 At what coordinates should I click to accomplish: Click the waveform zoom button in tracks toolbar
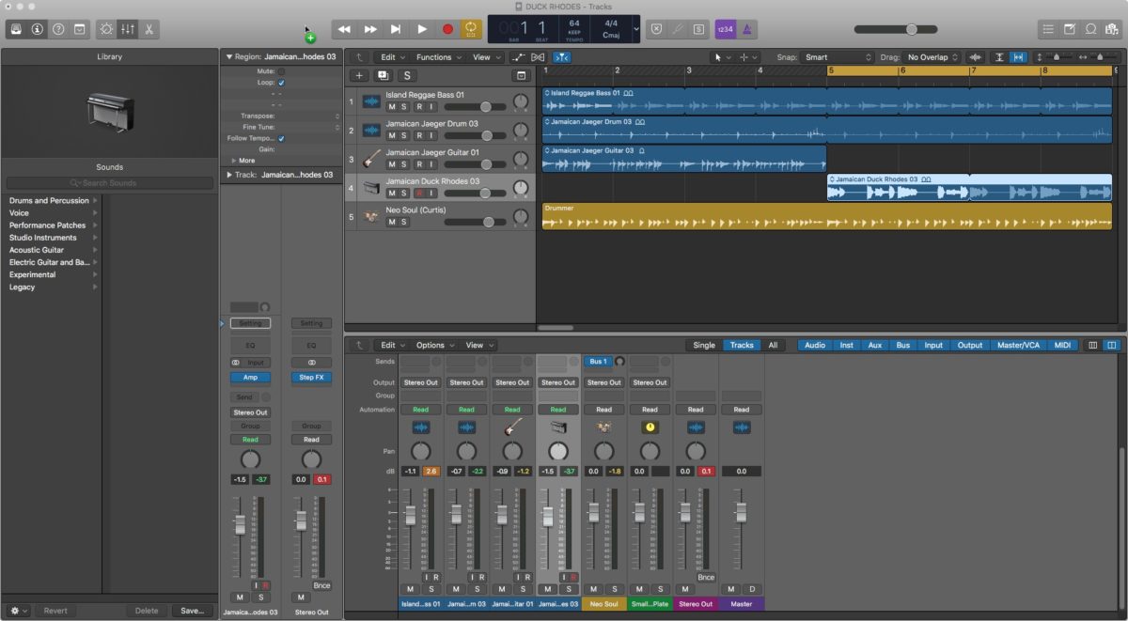click(975, 57)
